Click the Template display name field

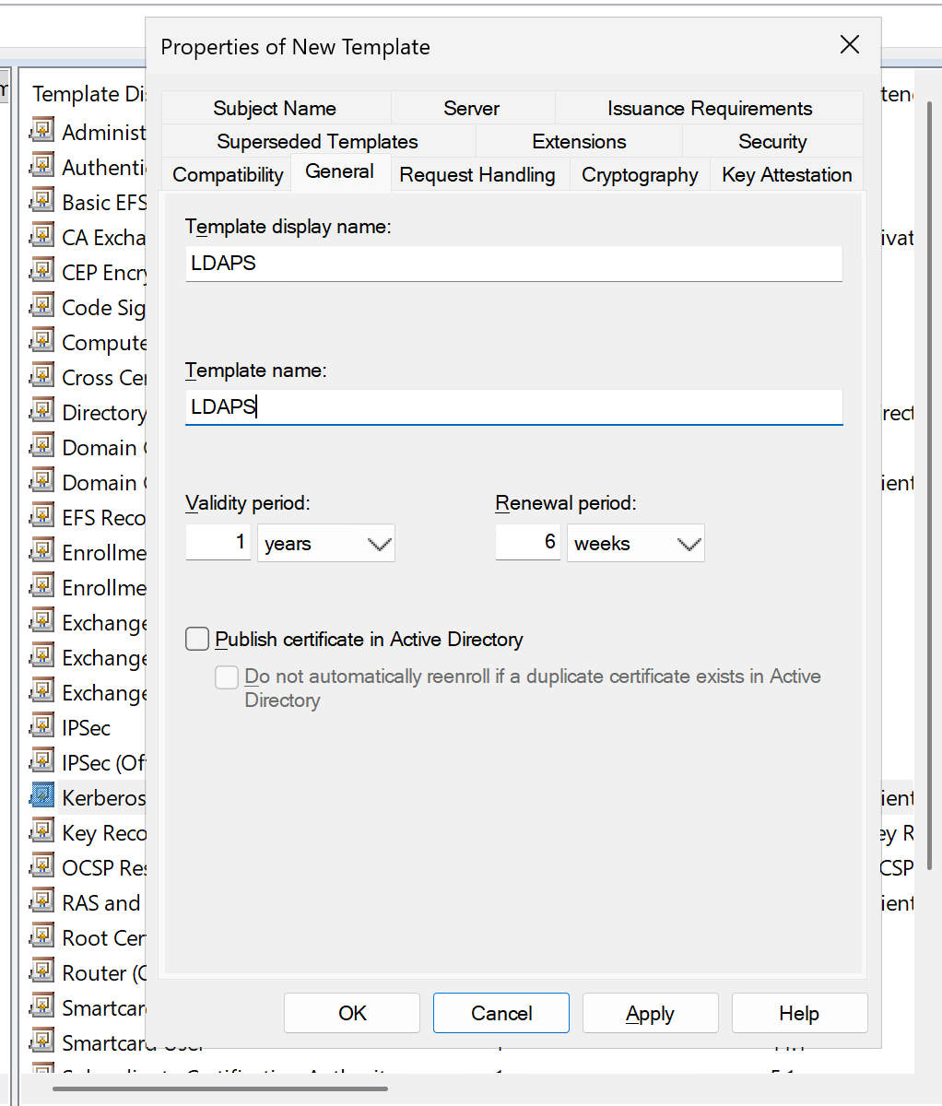(513, 264)
